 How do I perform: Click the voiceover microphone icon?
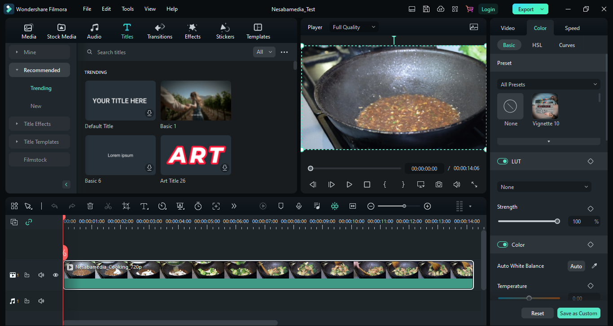pos(299,206)
